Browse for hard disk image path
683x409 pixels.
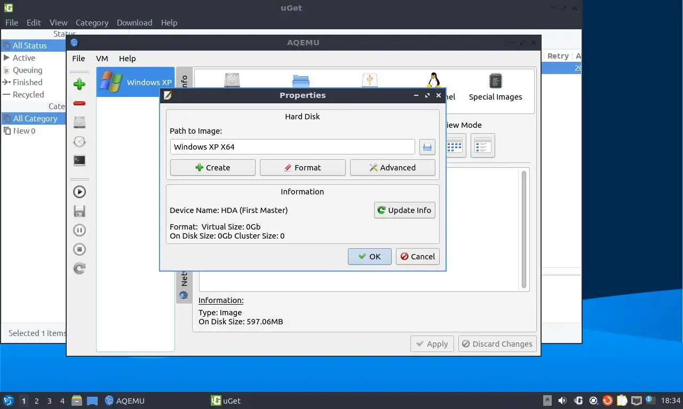pos(427,147)
